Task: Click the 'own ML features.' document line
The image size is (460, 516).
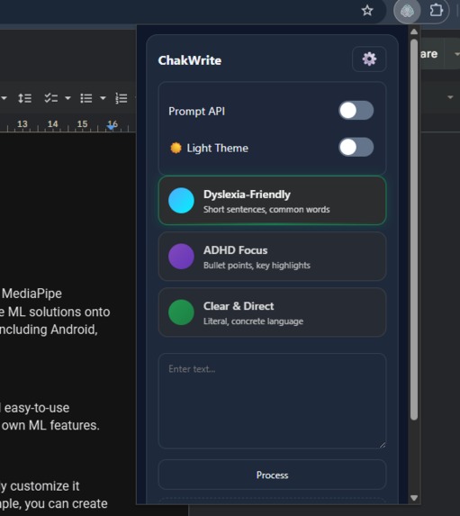Action: pyautogui.click(x=50, y=426)
